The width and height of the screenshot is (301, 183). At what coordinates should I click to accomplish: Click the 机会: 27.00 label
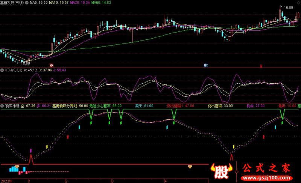tap(255, 106)
